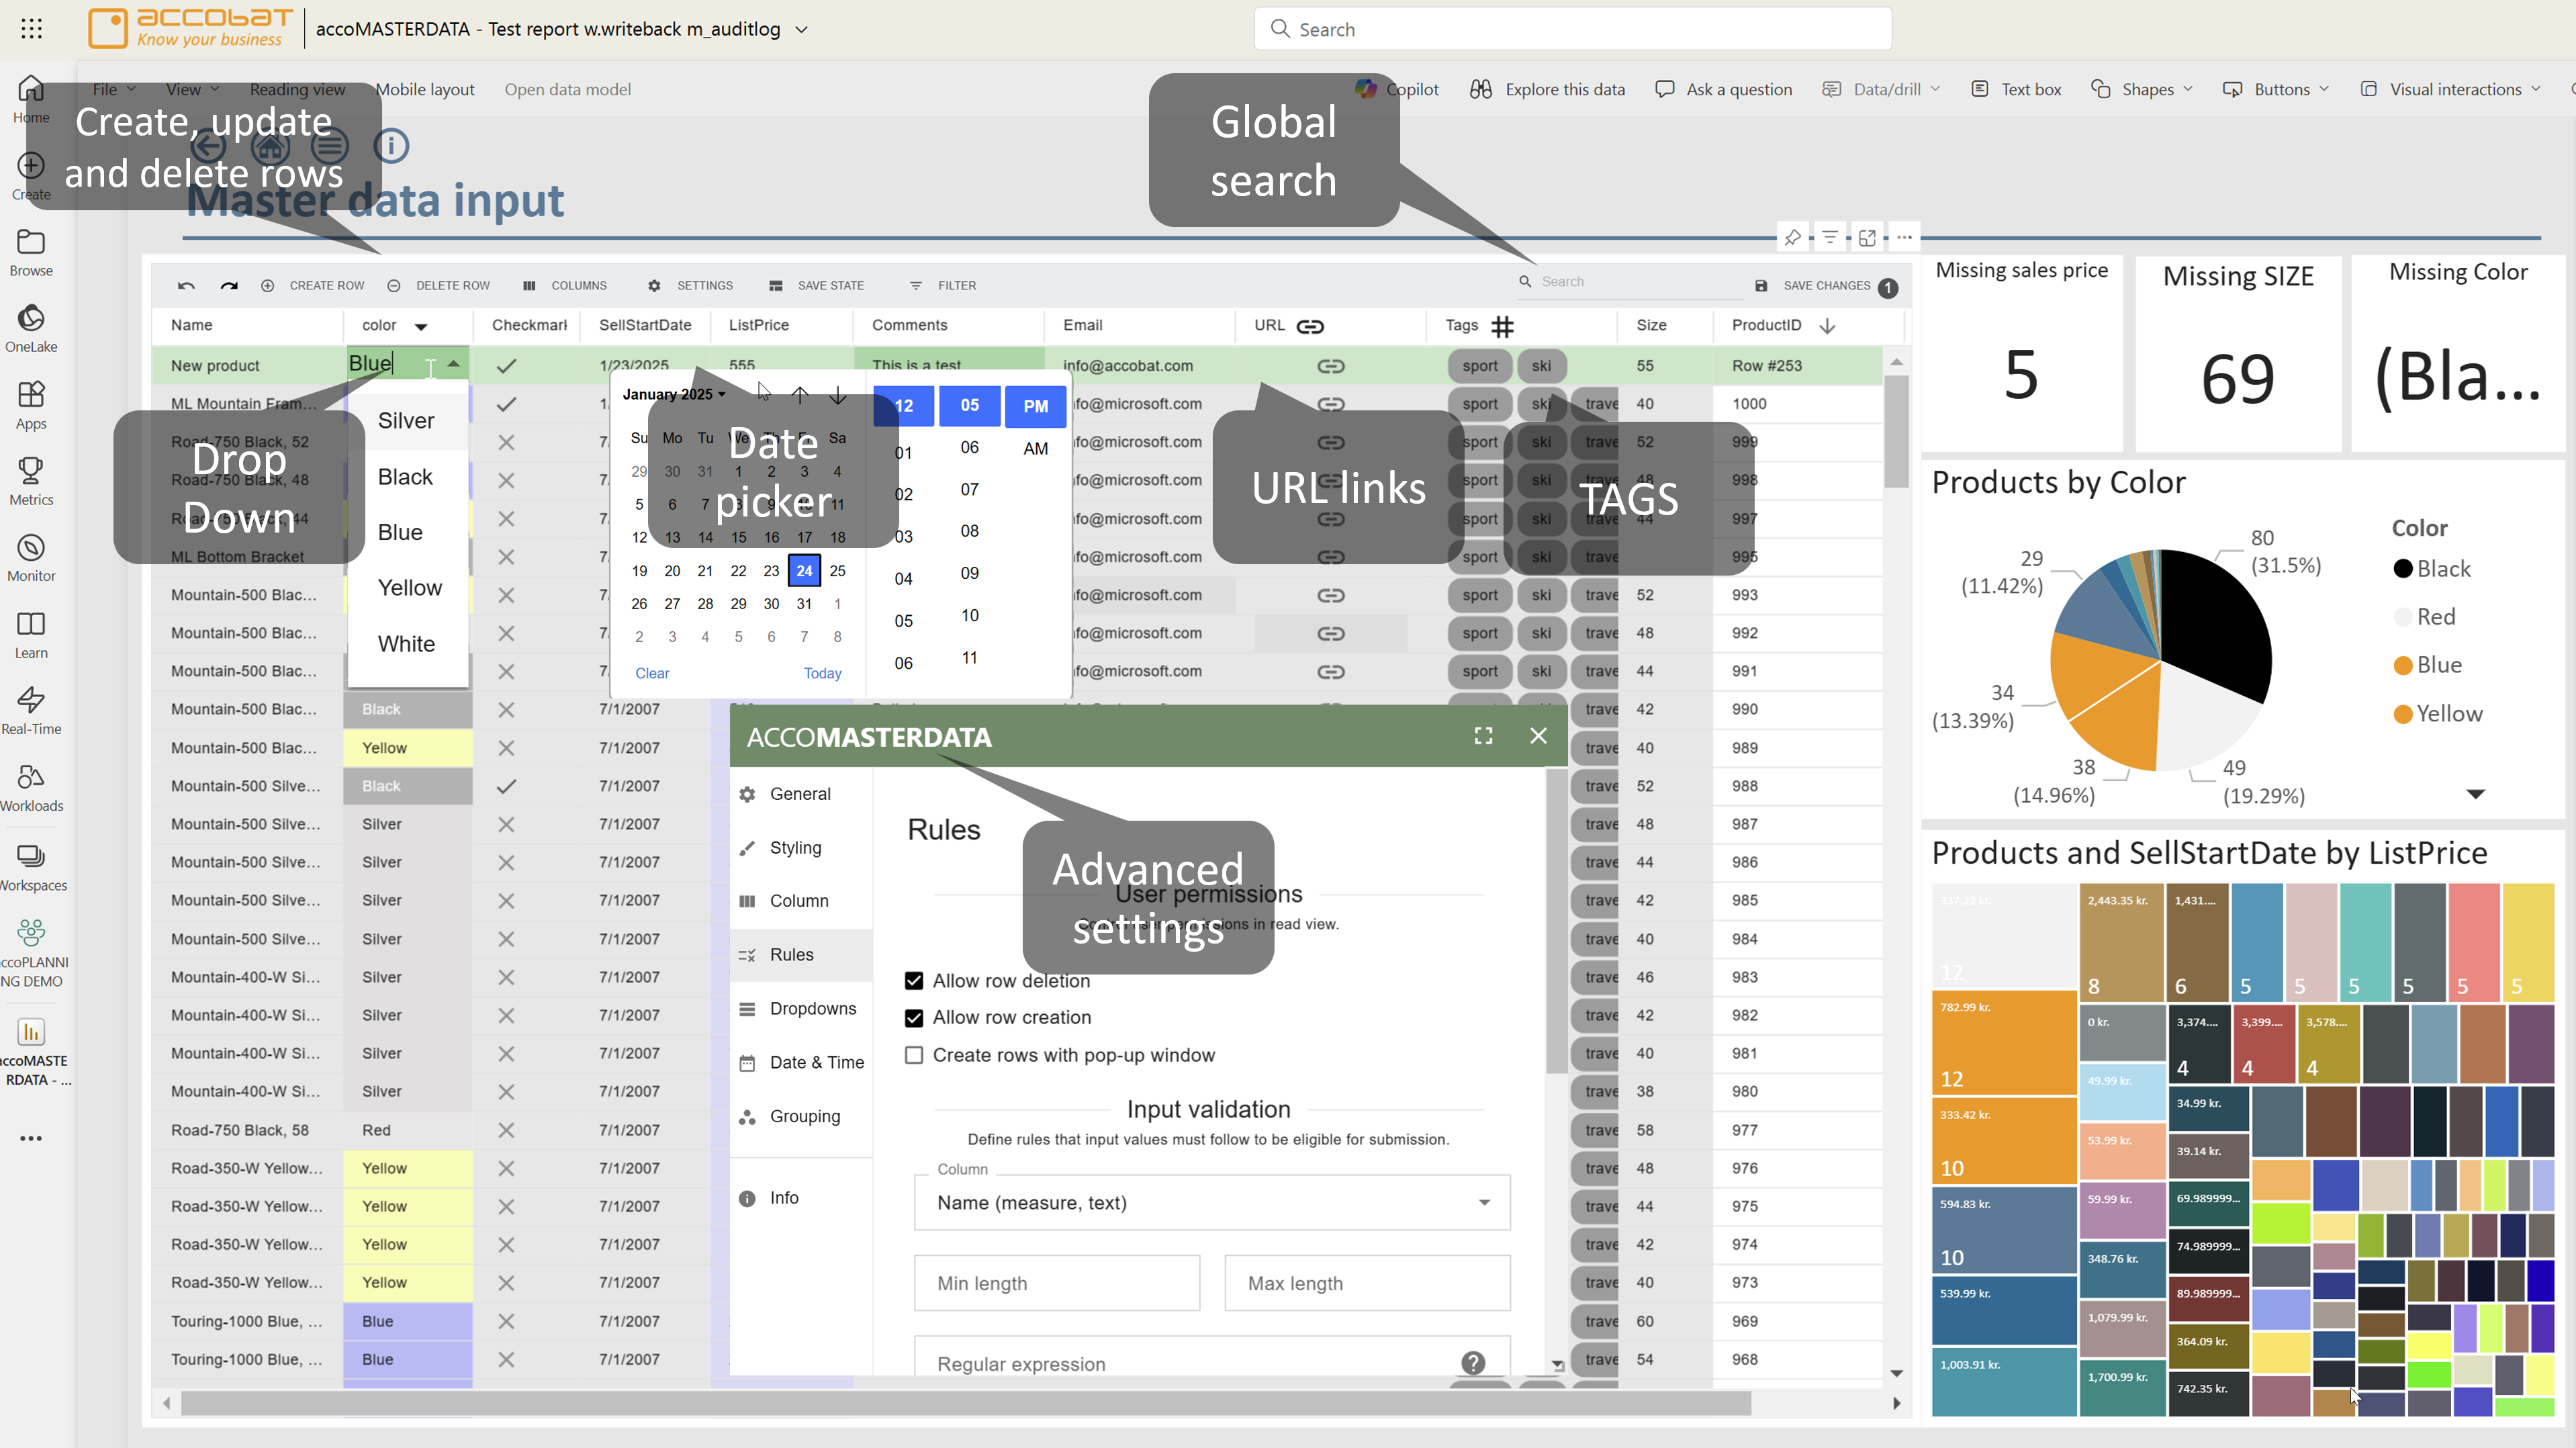Screen dimensions: 2576x1448
Task: Collapse the Blue color dropdown cell
Action: click(x=453, y=364)
